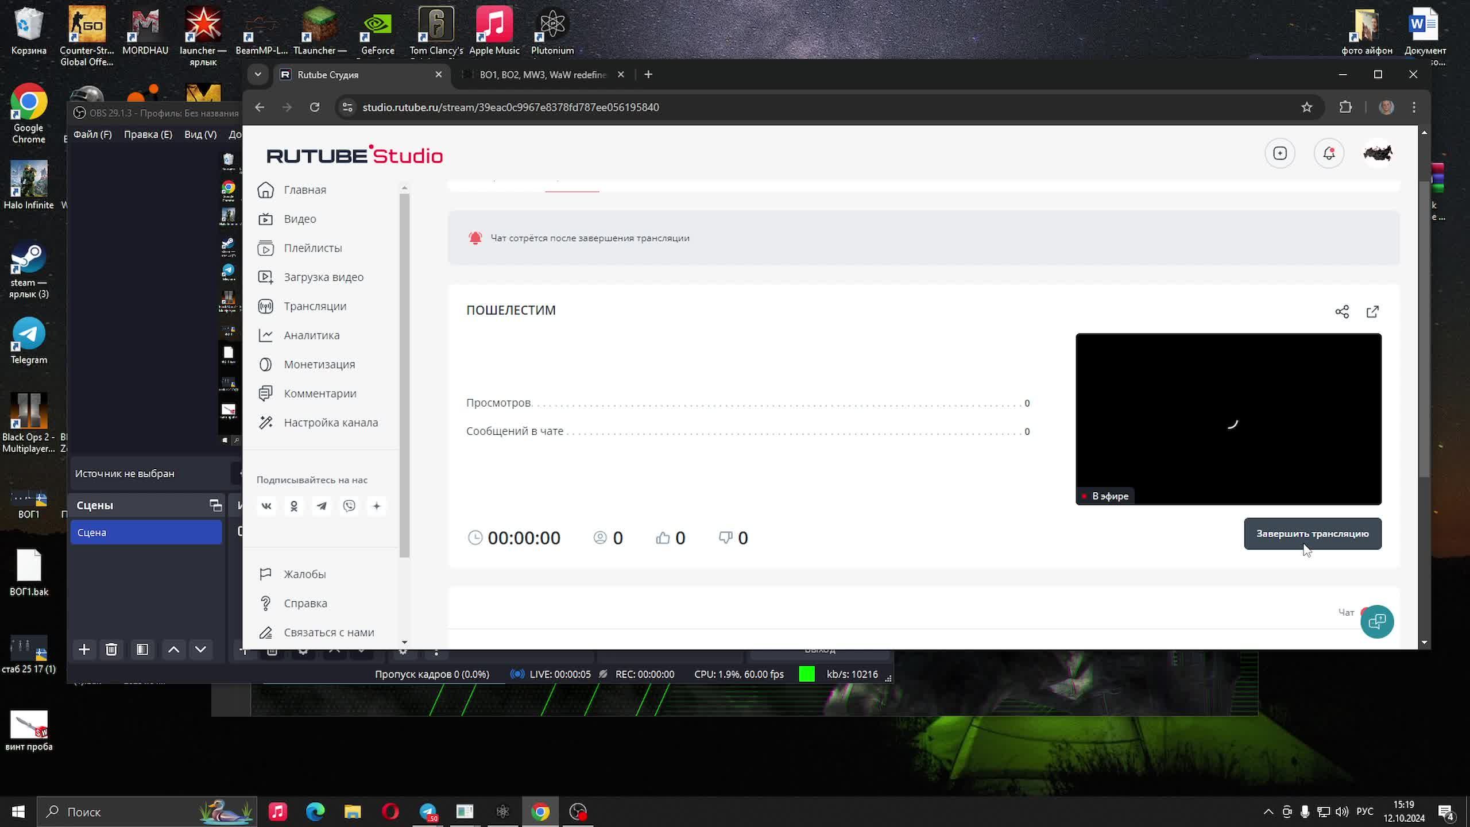Click the share icon next to ПОШЕЛЕСТИМ
1470x827 pixels.
[x=1341, y=312]
